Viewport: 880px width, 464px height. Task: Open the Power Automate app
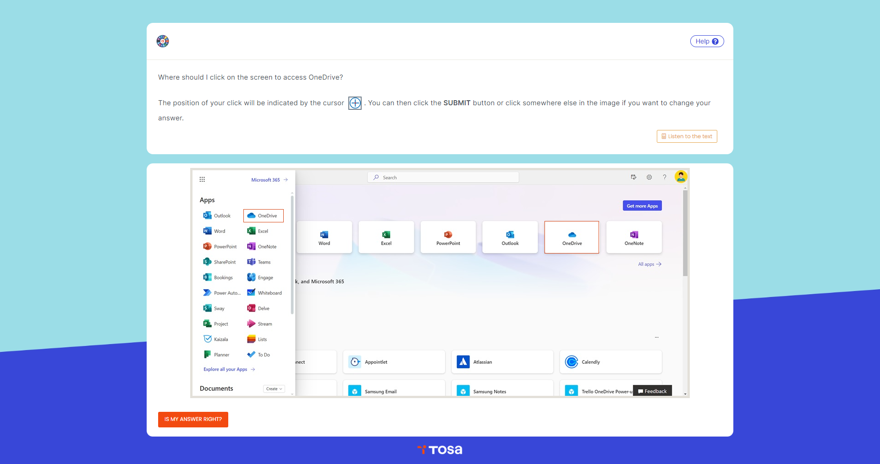[x=222, y=293]
